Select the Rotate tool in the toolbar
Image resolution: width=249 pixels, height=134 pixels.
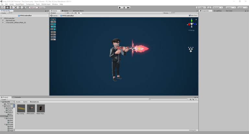tap(11, 8)
